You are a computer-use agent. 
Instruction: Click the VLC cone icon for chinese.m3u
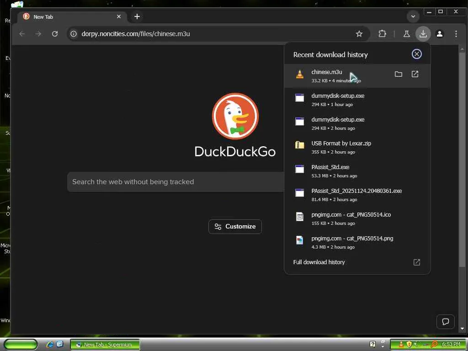(300, 74)
